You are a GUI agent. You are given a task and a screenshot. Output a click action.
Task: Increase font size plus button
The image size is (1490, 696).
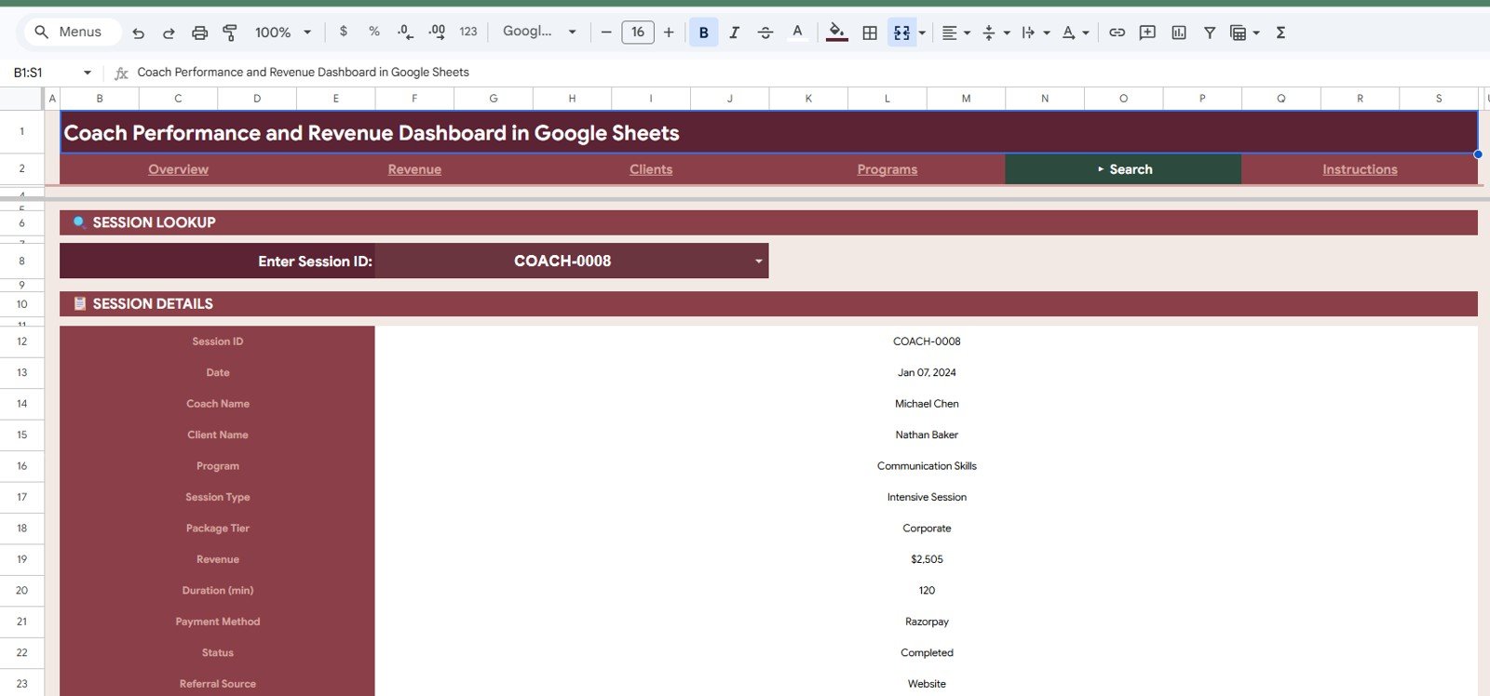669,33
